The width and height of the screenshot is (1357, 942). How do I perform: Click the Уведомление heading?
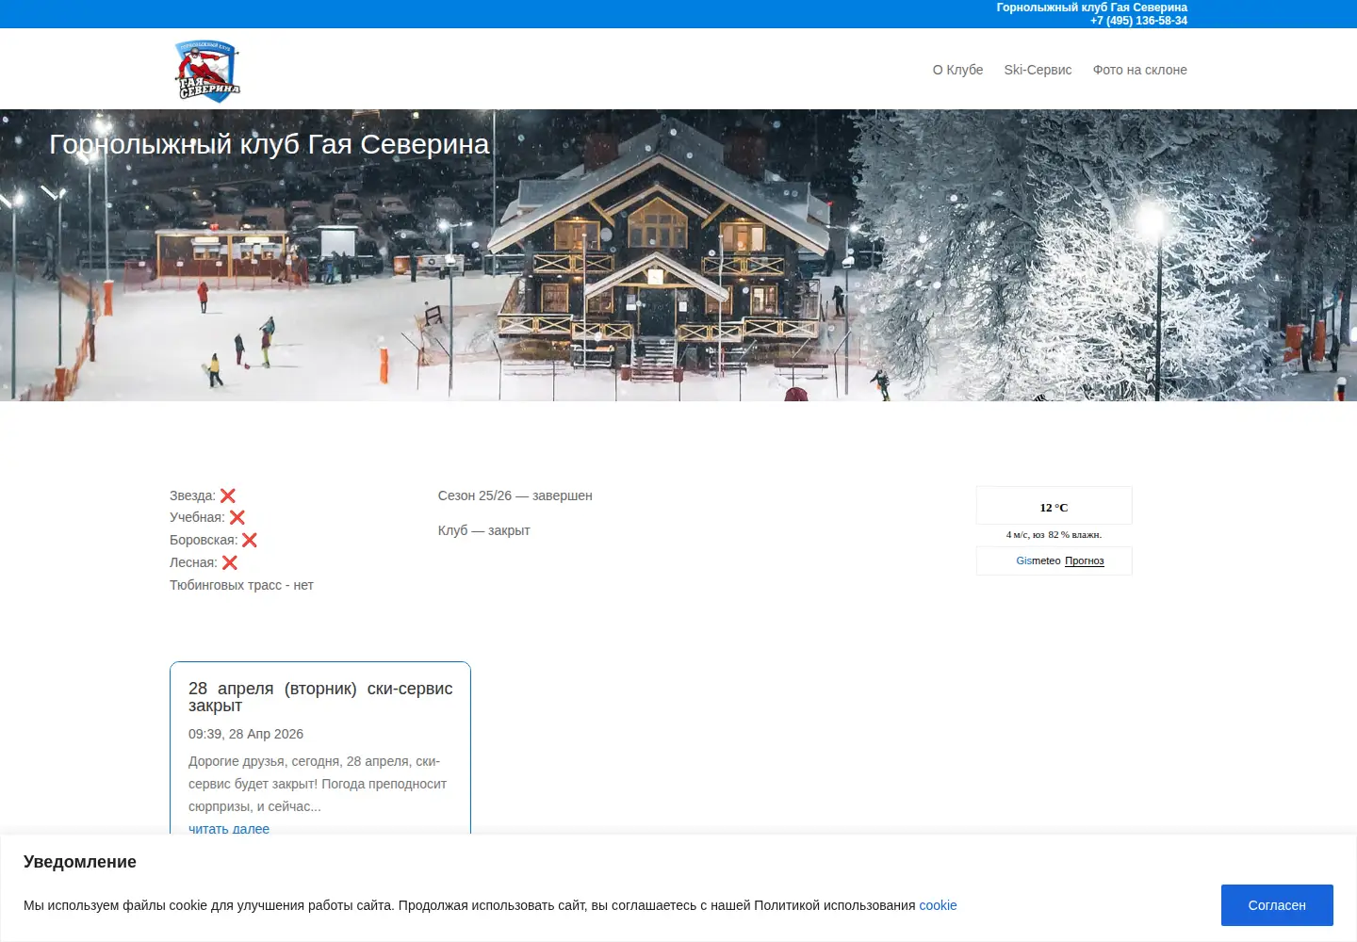pyautogui.click(x=80, y=862)
